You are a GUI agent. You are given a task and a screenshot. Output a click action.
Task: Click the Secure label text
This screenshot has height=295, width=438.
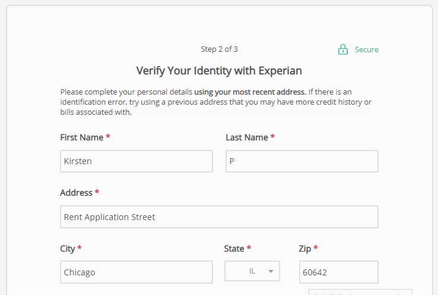coord(367,50)
